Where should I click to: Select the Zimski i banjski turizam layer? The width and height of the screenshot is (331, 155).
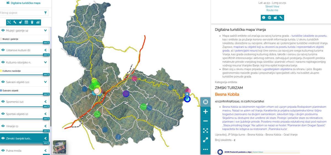[x=19, y=139]
